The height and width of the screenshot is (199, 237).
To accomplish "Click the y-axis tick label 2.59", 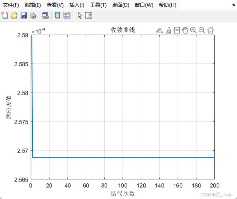I will click(23, 35).
